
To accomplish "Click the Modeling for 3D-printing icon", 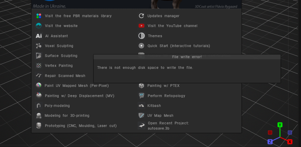I will pos(39,116).
